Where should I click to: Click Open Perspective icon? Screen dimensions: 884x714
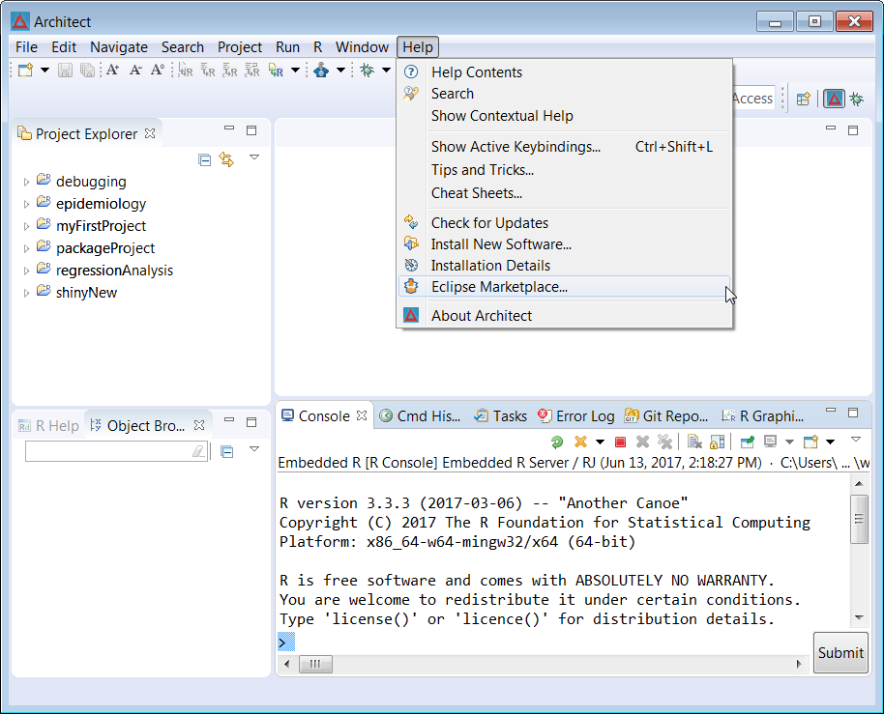pyautogui.click(x=804, y=100)
